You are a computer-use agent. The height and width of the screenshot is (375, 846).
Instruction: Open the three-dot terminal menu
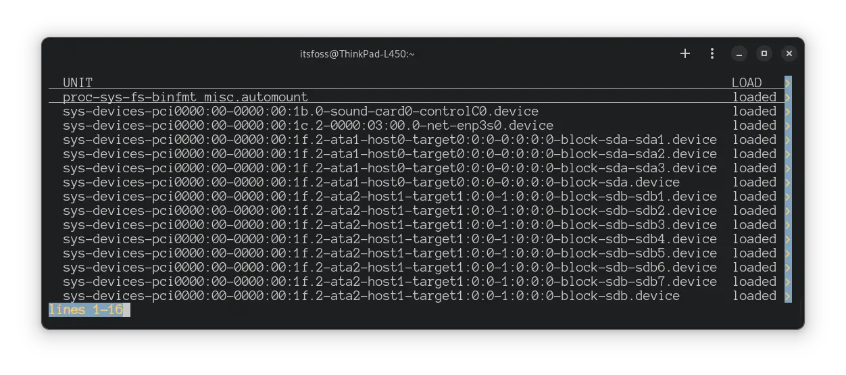coord(712,53)
